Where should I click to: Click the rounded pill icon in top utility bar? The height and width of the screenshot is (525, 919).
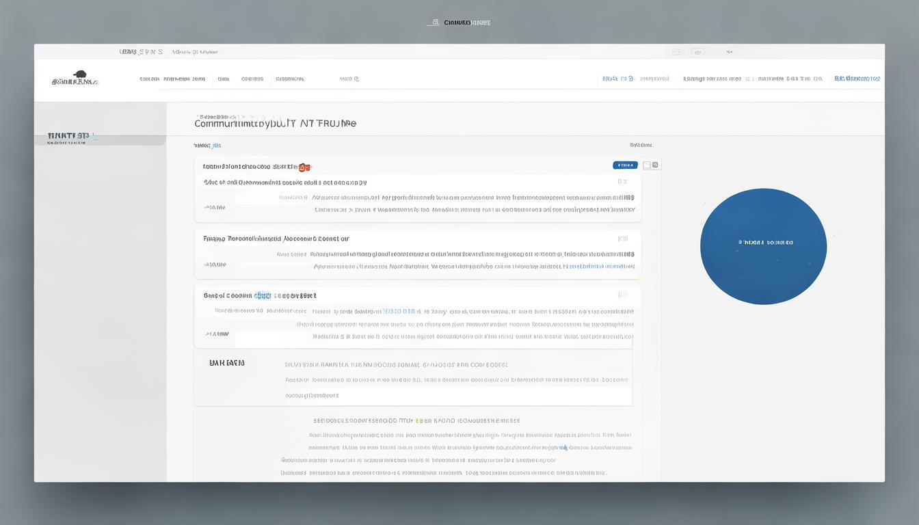(x=697, y=52)
